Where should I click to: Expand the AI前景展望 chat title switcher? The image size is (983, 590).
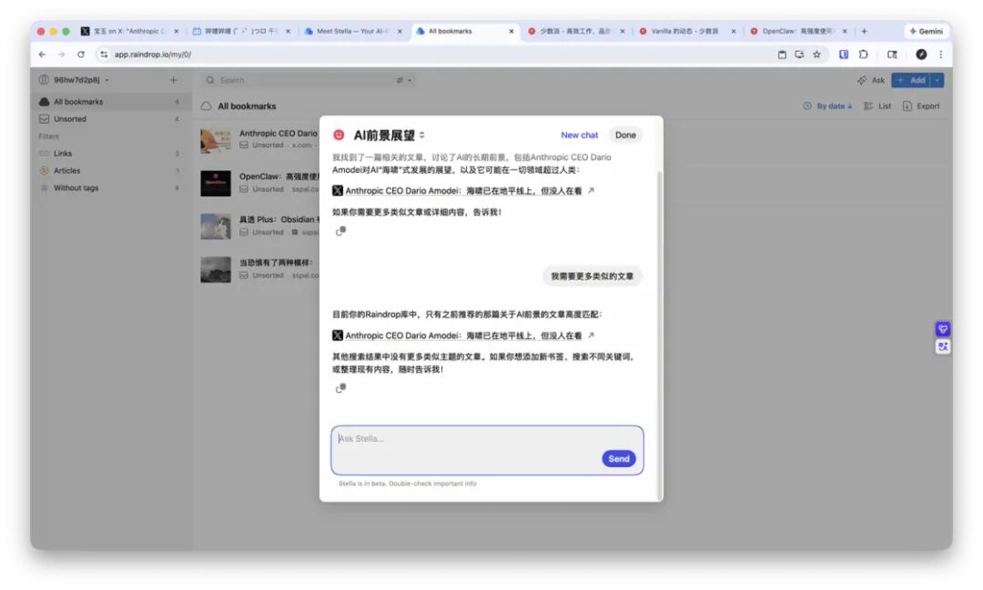pos(422,135)
